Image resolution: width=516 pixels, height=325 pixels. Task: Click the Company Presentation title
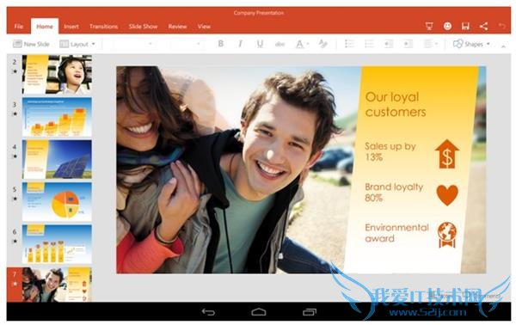tap(259, 13)
